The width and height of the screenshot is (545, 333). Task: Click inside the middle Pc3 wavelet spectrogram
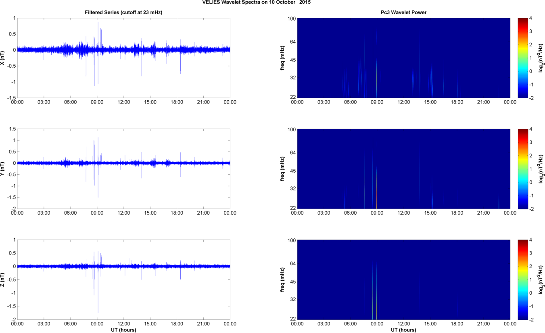coord(404,169)
